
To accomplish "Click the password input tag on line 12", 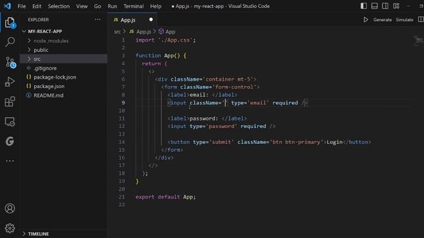I will 221,126.
